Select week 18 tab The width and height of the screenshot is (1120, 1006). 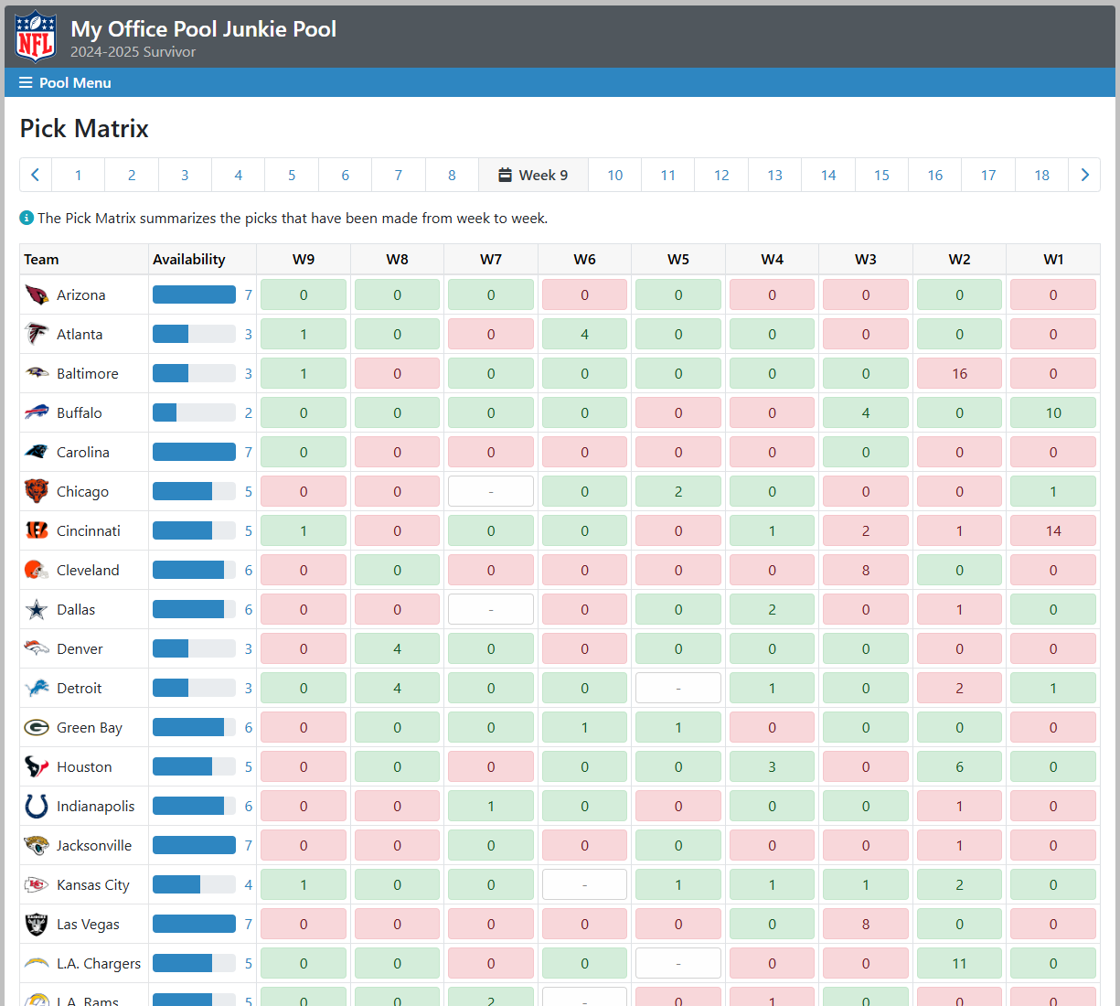[1042, 175]
